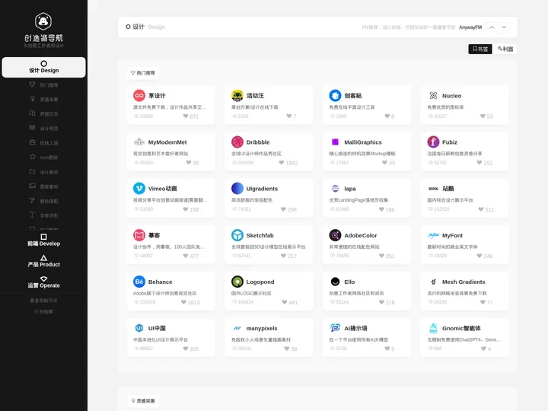
Task: Expand the 产品 Product sidebar section
Action: pyautogui.click(x=43, y=261)
